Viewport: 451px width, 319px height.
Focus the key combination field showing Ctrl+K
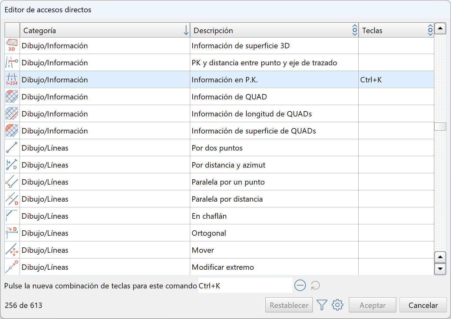click(245, 286)
